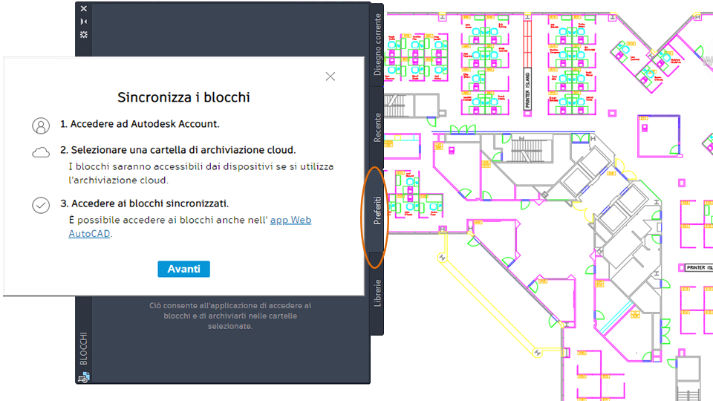The image size is (713, 401).
Task: Open the Preferiti tab
Action: (x=377, y=210)
